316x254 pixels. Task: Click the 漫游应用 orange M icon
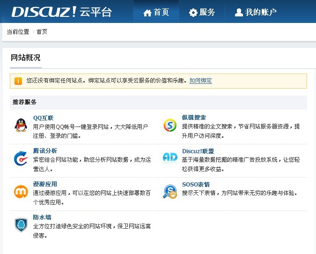pyautogui.click(x=21, y=192)
